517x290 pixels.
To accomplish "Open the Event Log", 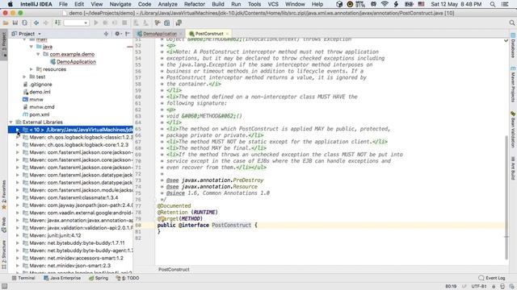I will point(492,278).
